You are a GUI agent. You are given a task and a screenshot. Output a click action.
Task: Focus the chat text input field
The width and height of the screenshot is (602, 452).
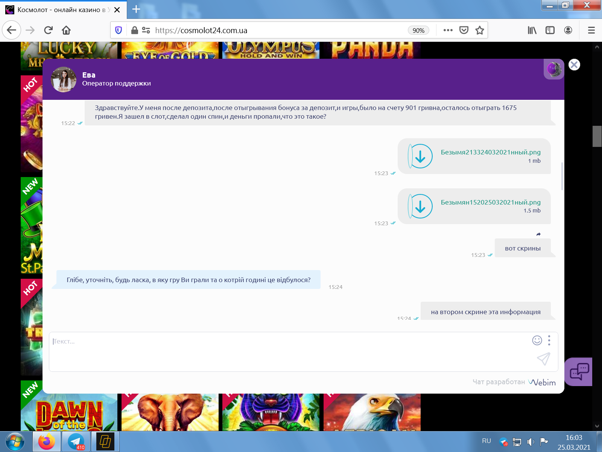290,351
